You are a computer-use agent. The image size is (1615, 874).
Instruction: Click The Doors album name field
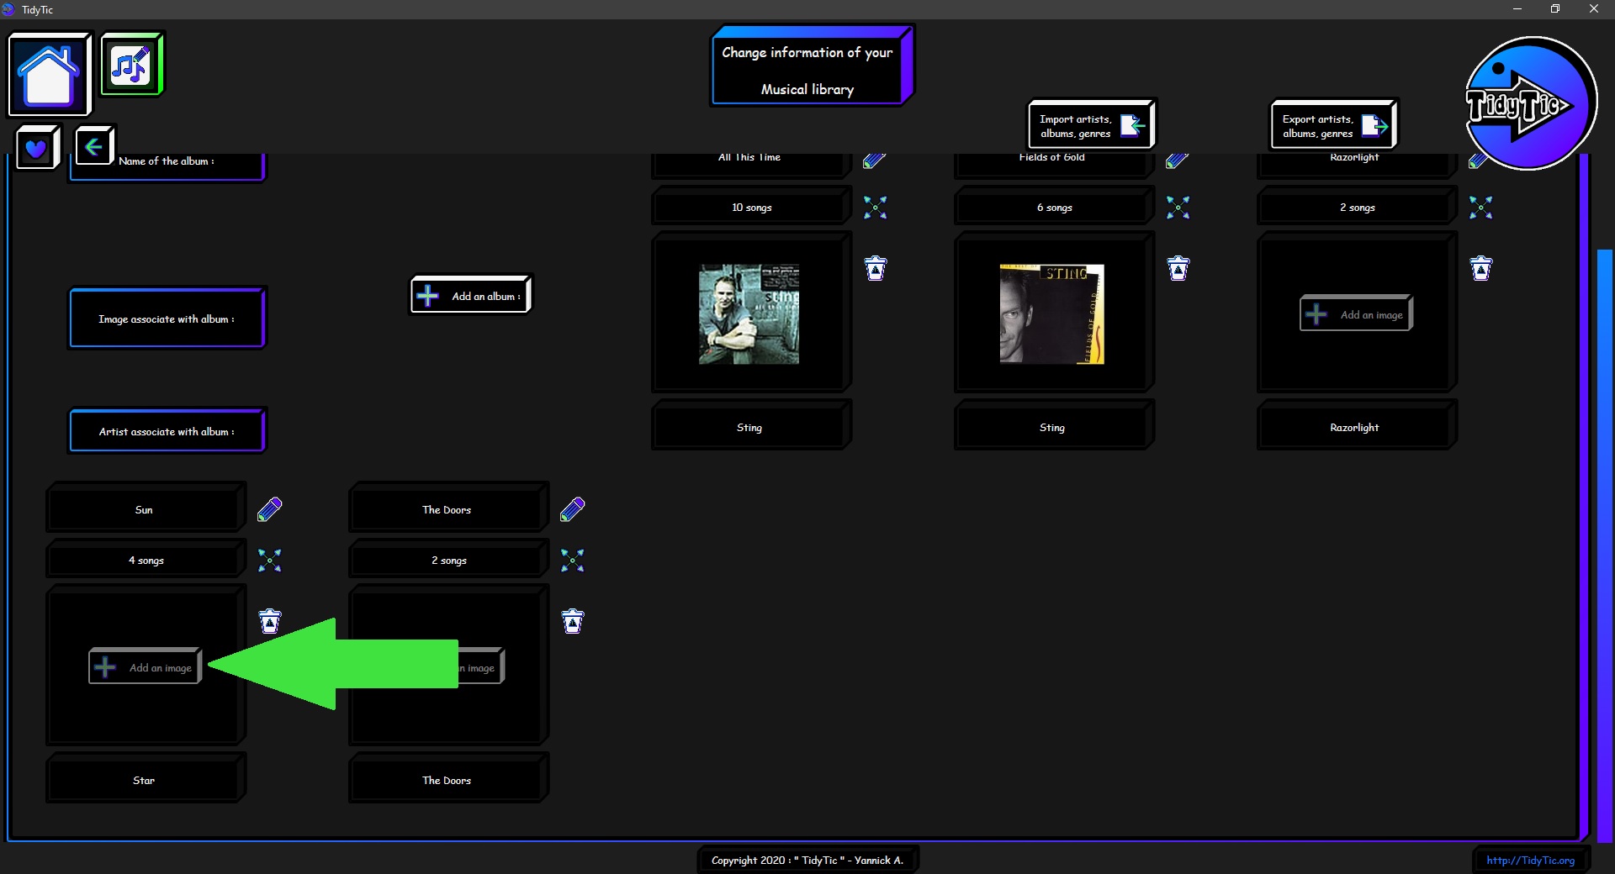pyautogui.click(x=448, y=507)
